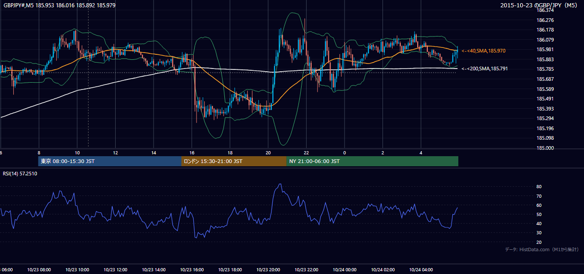Screen dimensions: 584x274
Task: Click the RSI 50 level label
Action: tap(539, 214)
